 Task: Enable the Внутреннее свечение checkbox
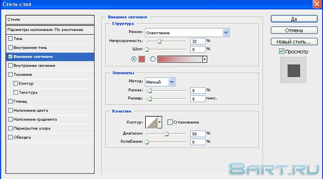(10, 66)
